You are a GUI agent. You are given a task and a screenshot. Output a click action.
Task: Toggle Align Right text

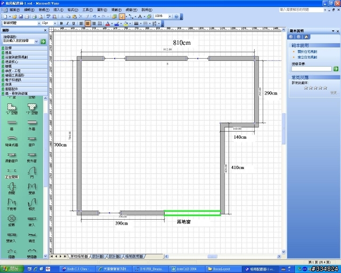[94, 23]
